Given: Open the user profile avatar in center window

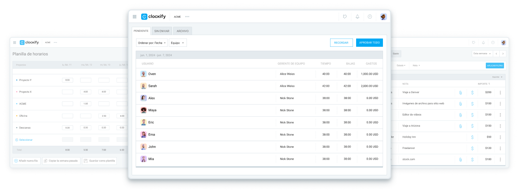Looking at the screenshot, I should 383,17.
